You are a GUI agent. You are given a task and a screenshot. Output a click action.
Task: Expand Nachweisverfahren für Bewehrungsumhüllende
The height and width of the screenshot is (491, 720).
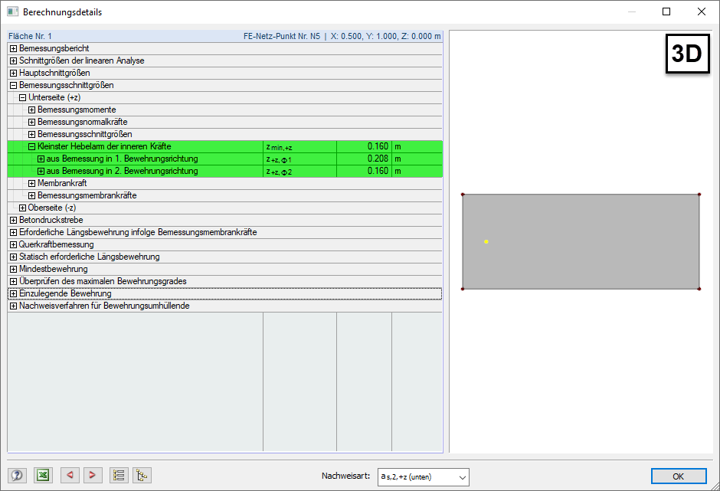(x=13, y=306)
